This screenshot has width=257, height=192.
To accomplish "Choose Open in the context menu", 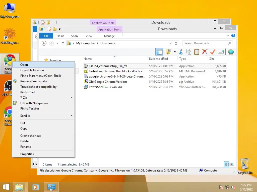I will 43,65.
